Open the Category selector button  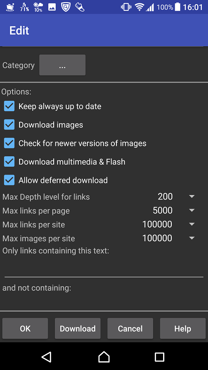coord(62,65)
